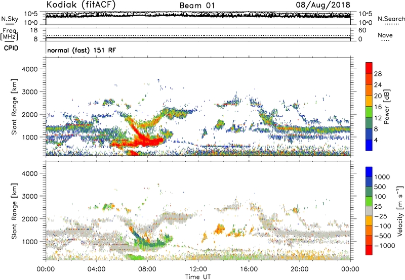Click the "20:00" time tick label

click(300, 269)
